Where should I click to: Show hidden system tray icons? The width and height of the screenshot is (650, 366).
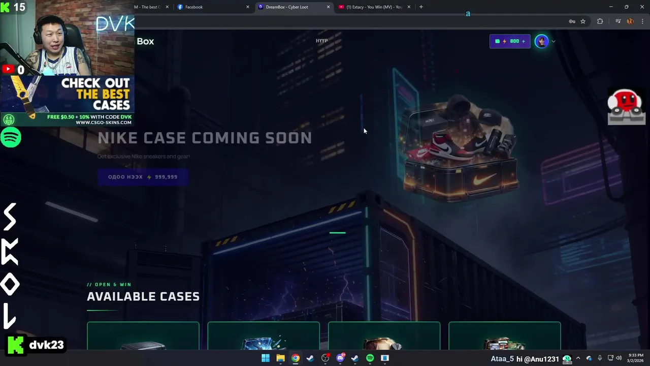point(578,358)
